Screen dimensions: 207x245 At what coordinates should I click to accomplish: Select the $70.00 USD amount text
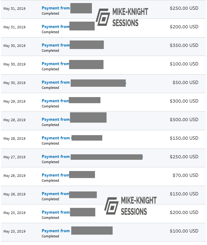tap(185, 175)
